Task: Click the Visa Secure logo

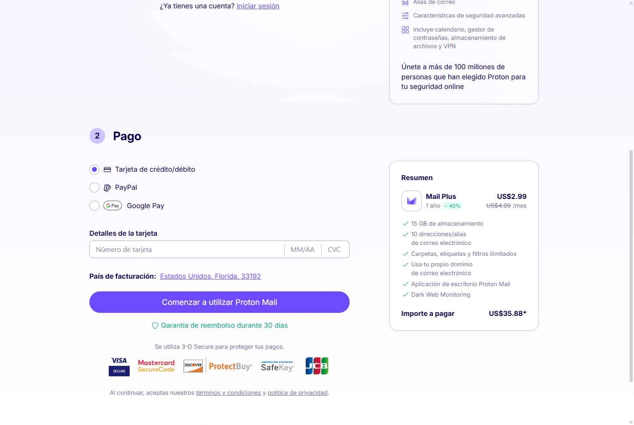Action: (119, 366)
